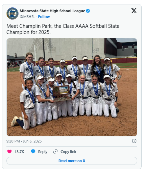This screenshot has width=144, height=172.
Task: Like the post with the heart icon
Action: (9, 152)
